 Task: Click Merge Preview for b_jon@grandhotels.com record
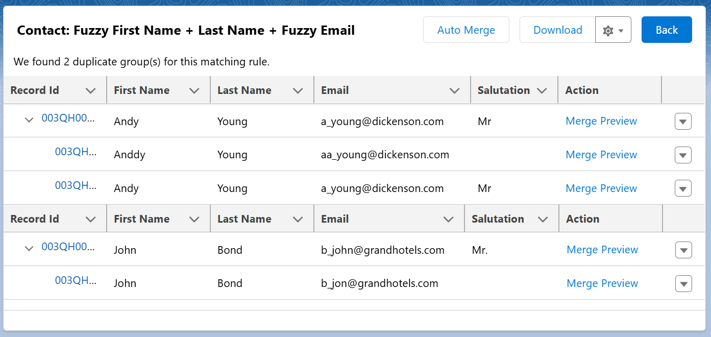pyautogui.click(x=602, y=283)
